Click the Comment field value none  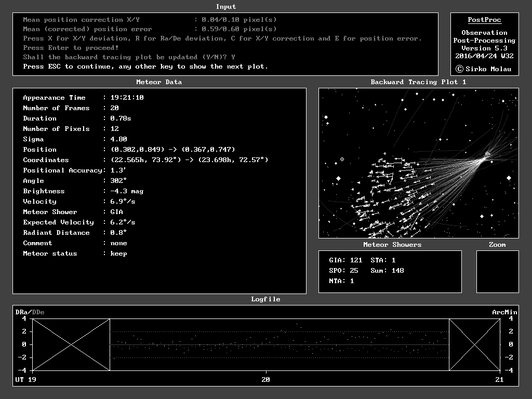[118, 243]
